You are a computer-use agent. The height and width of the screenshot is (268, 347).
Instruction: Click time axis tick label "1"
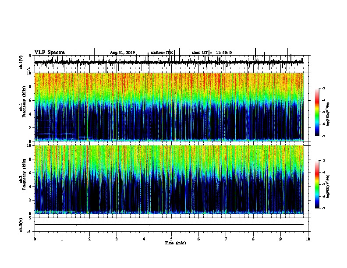[x=62, y=239]
